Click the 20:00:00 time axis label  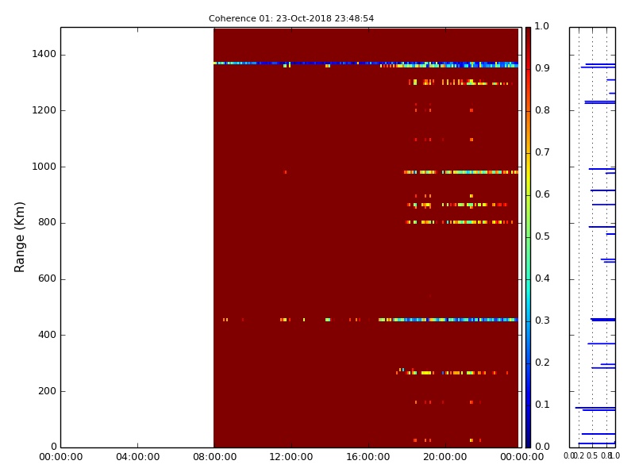[x=445, y=457]
